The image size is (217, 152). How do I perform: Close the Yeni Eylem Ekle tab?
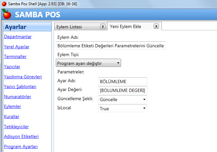tap(156, 26)
